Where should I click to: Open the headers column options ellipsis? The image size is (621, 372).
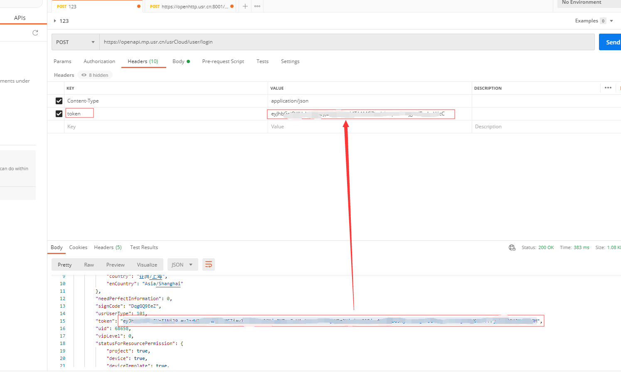(608, 88)
